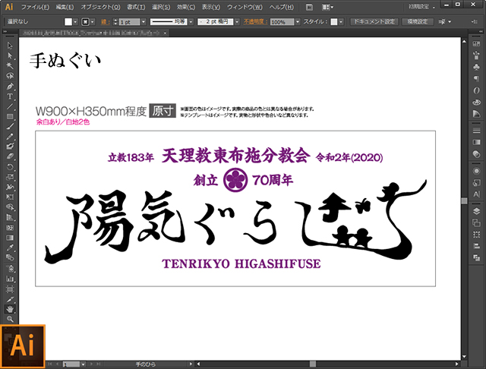Open the 線 stroke panel link
Viewport: 486px width, 369px height.
(105, 22)
